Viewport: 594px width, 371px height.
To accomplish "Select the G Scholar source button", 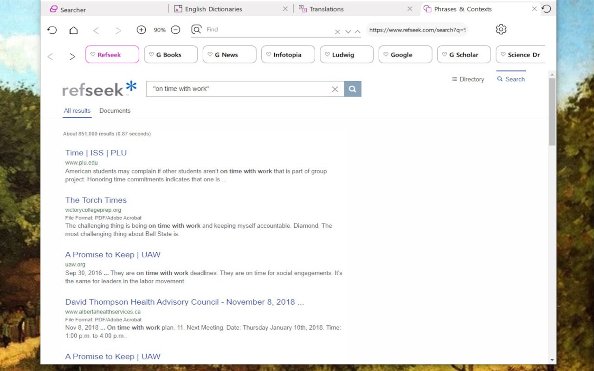I will coord(464,54).
